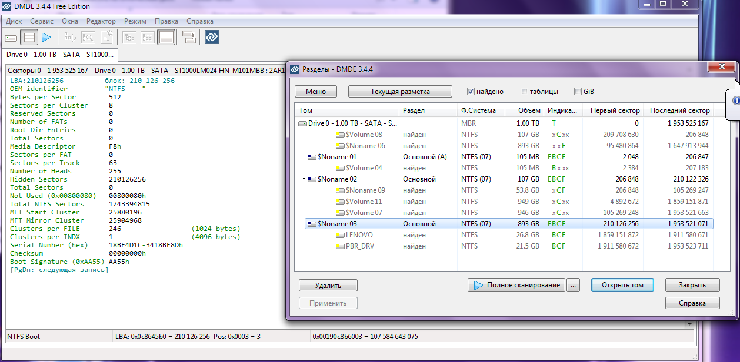Click the Закрыть button

tap(692, 285)
